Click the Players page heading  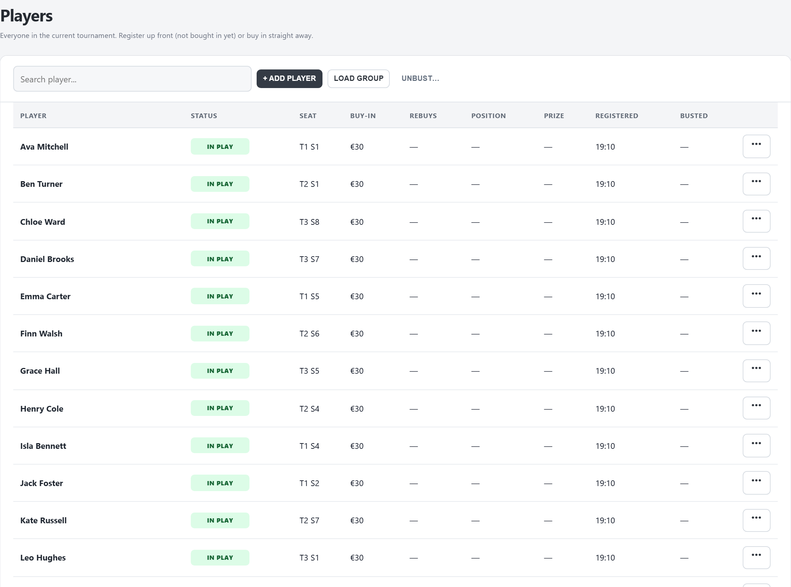[x=26, y=16]
